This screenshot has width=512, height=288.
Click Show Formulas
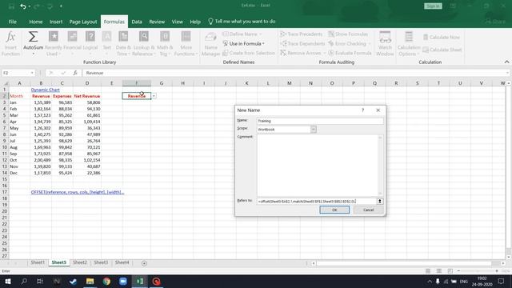[x=348, y=34]
